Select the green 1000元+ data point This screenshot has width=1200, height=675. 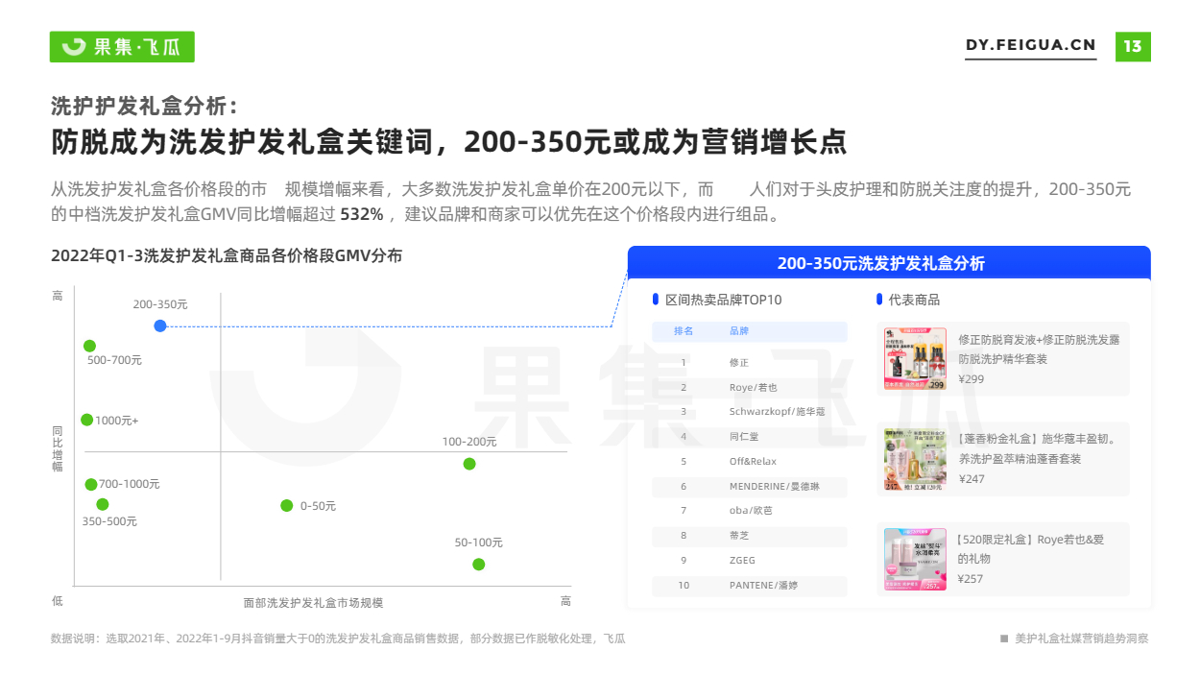tap(86, 420)
